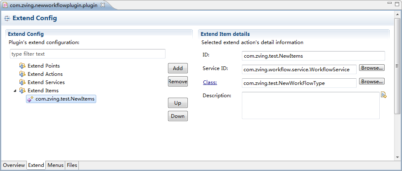The width and height of the screenshot is (402, 171).
Task: Close the com.zving.newworkflowplugin.plugin editor tab
Action: [103, 5]
